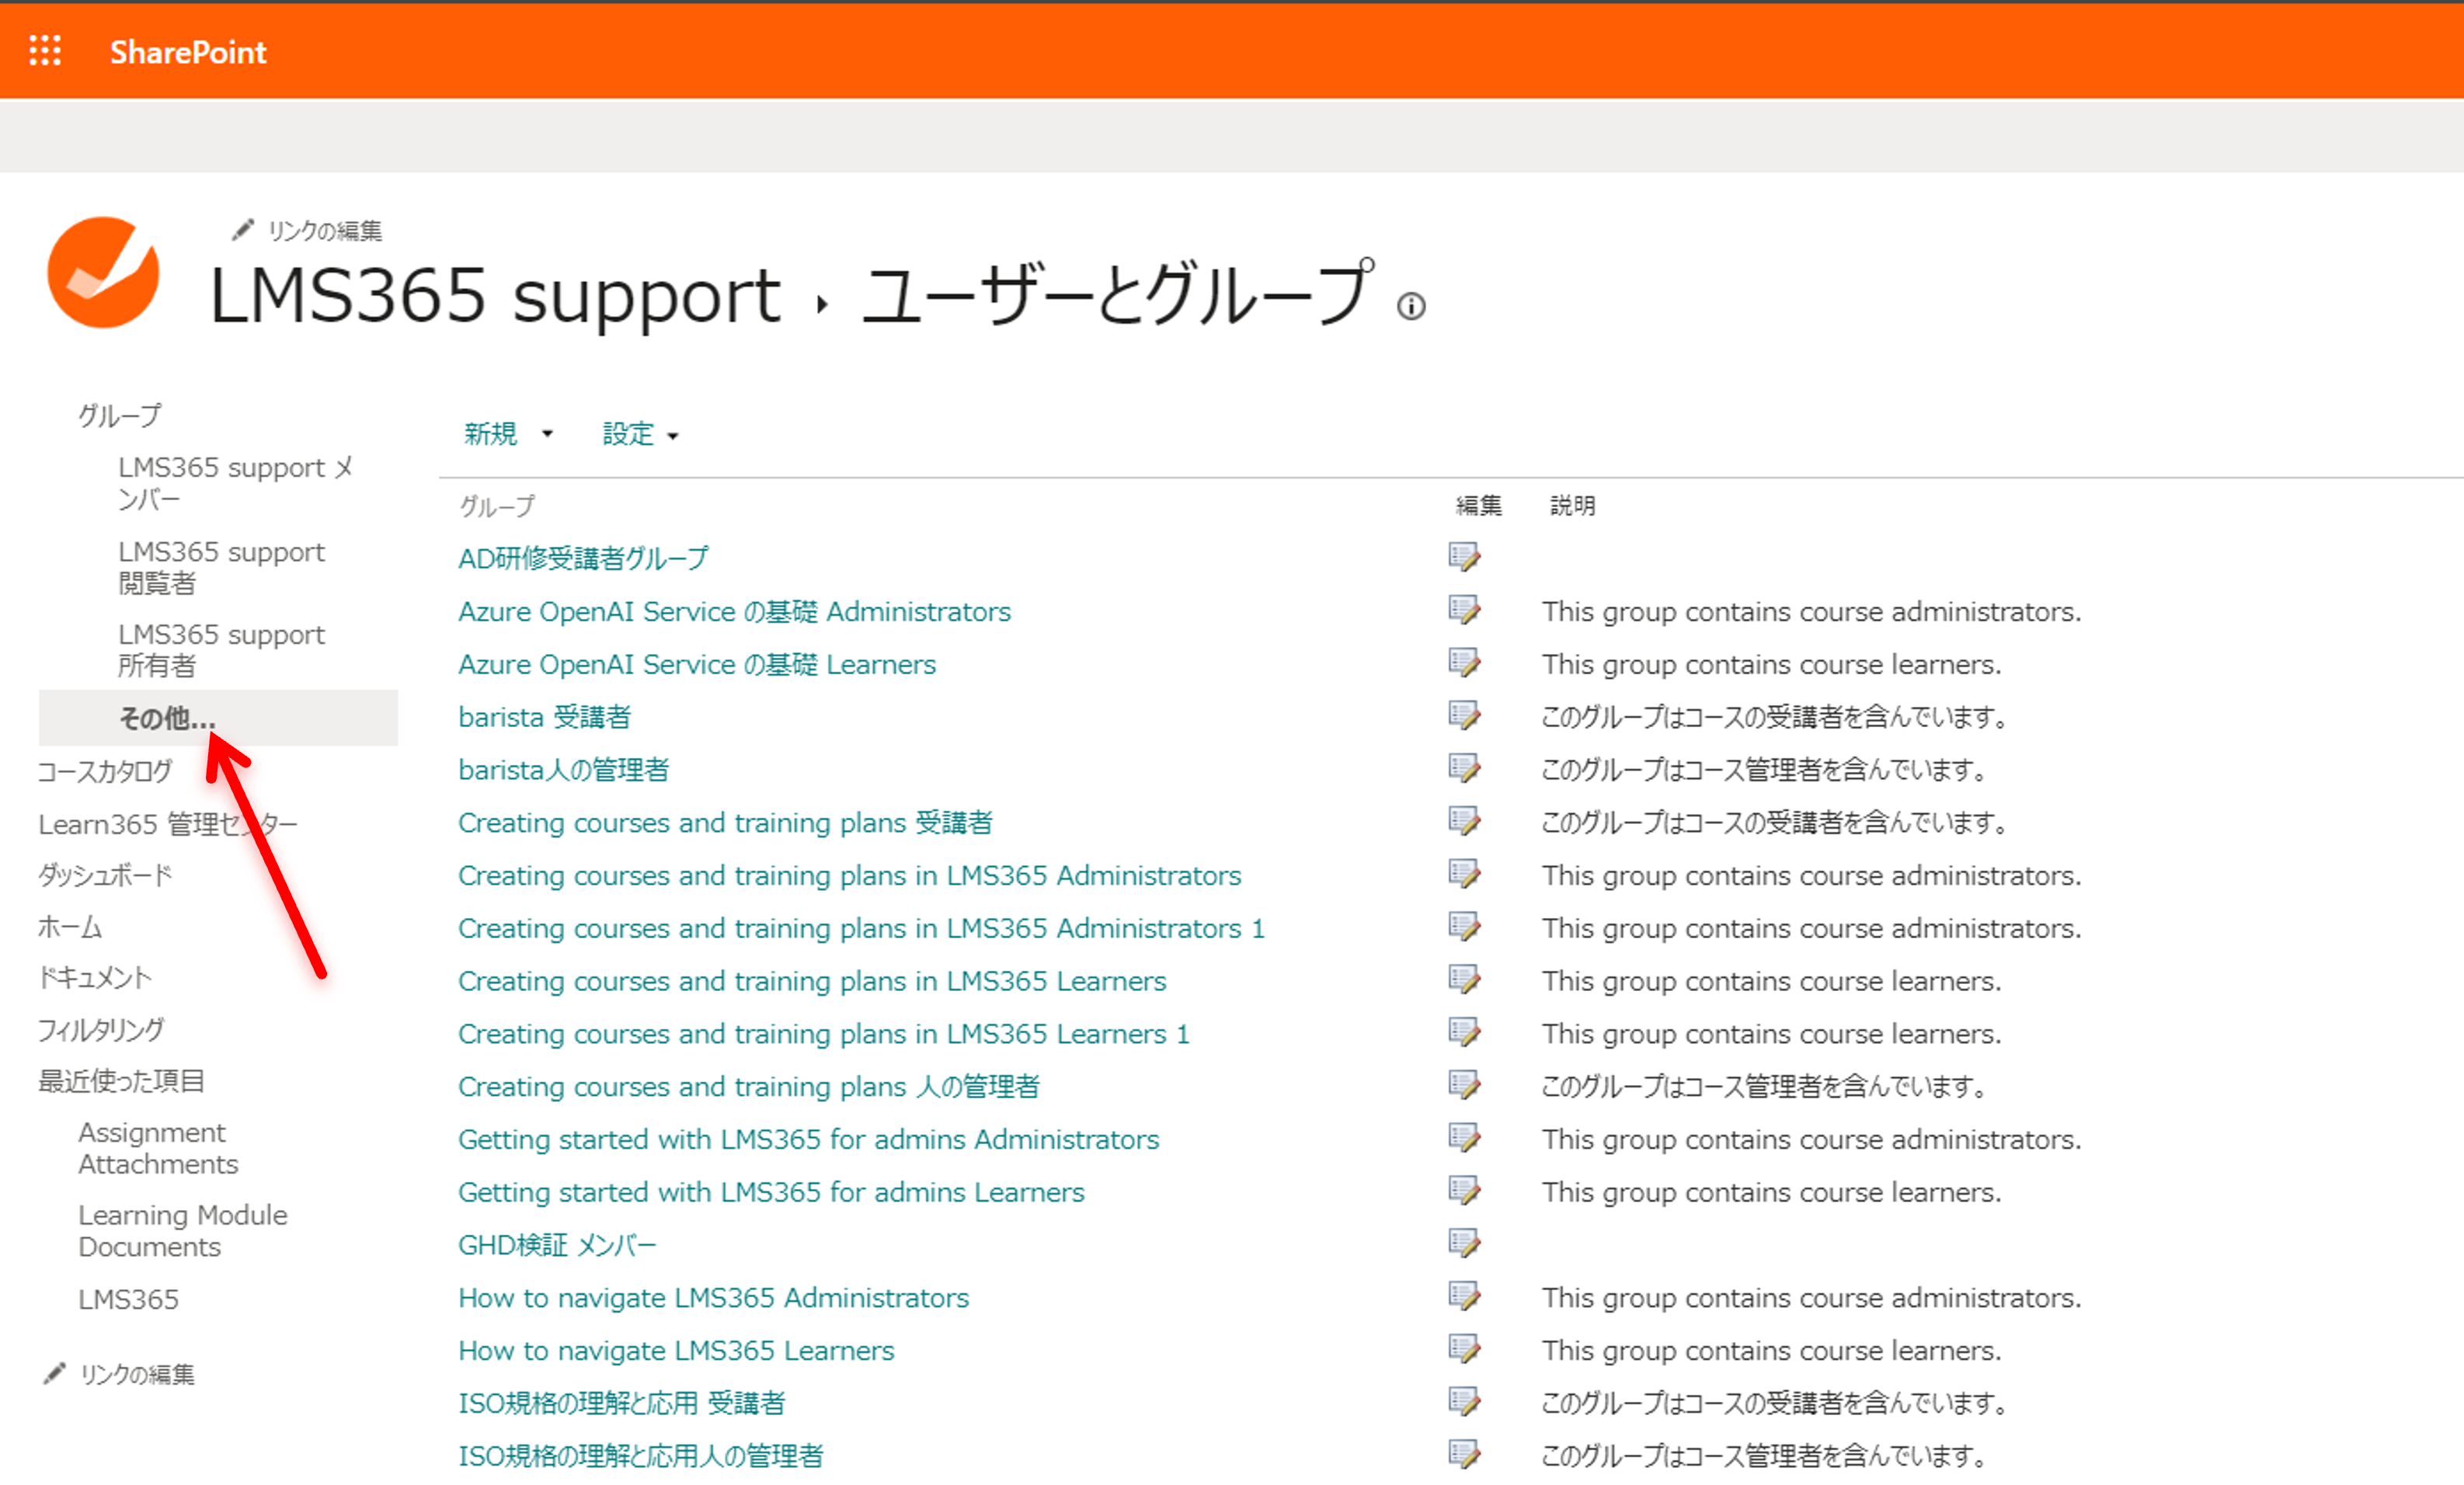Screen dimensions: 2464x1485
Task: Click edit icon for Azure OpenAI Service の基礎 Learners
Action: (x=1464, y=663)
